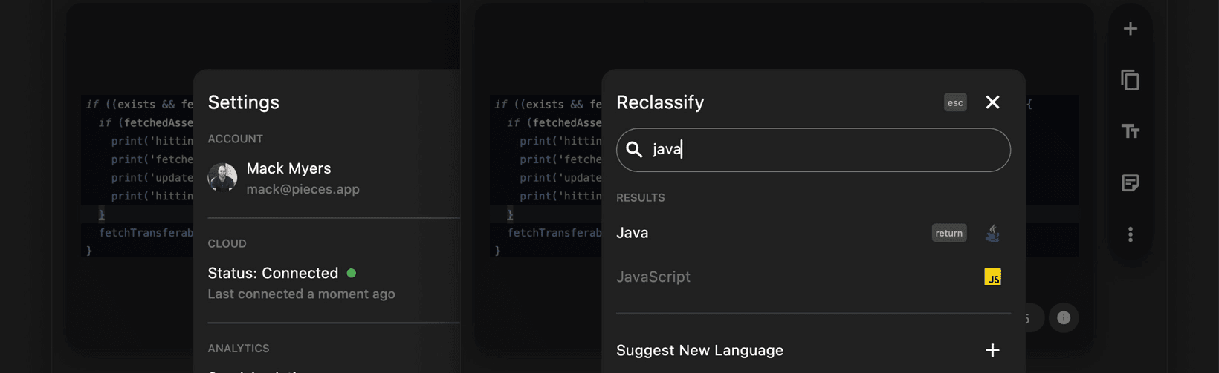Click the ACCOUNT section label
Image resolution: width=1219 pixels, height=373 pixels.
(235, 139)
